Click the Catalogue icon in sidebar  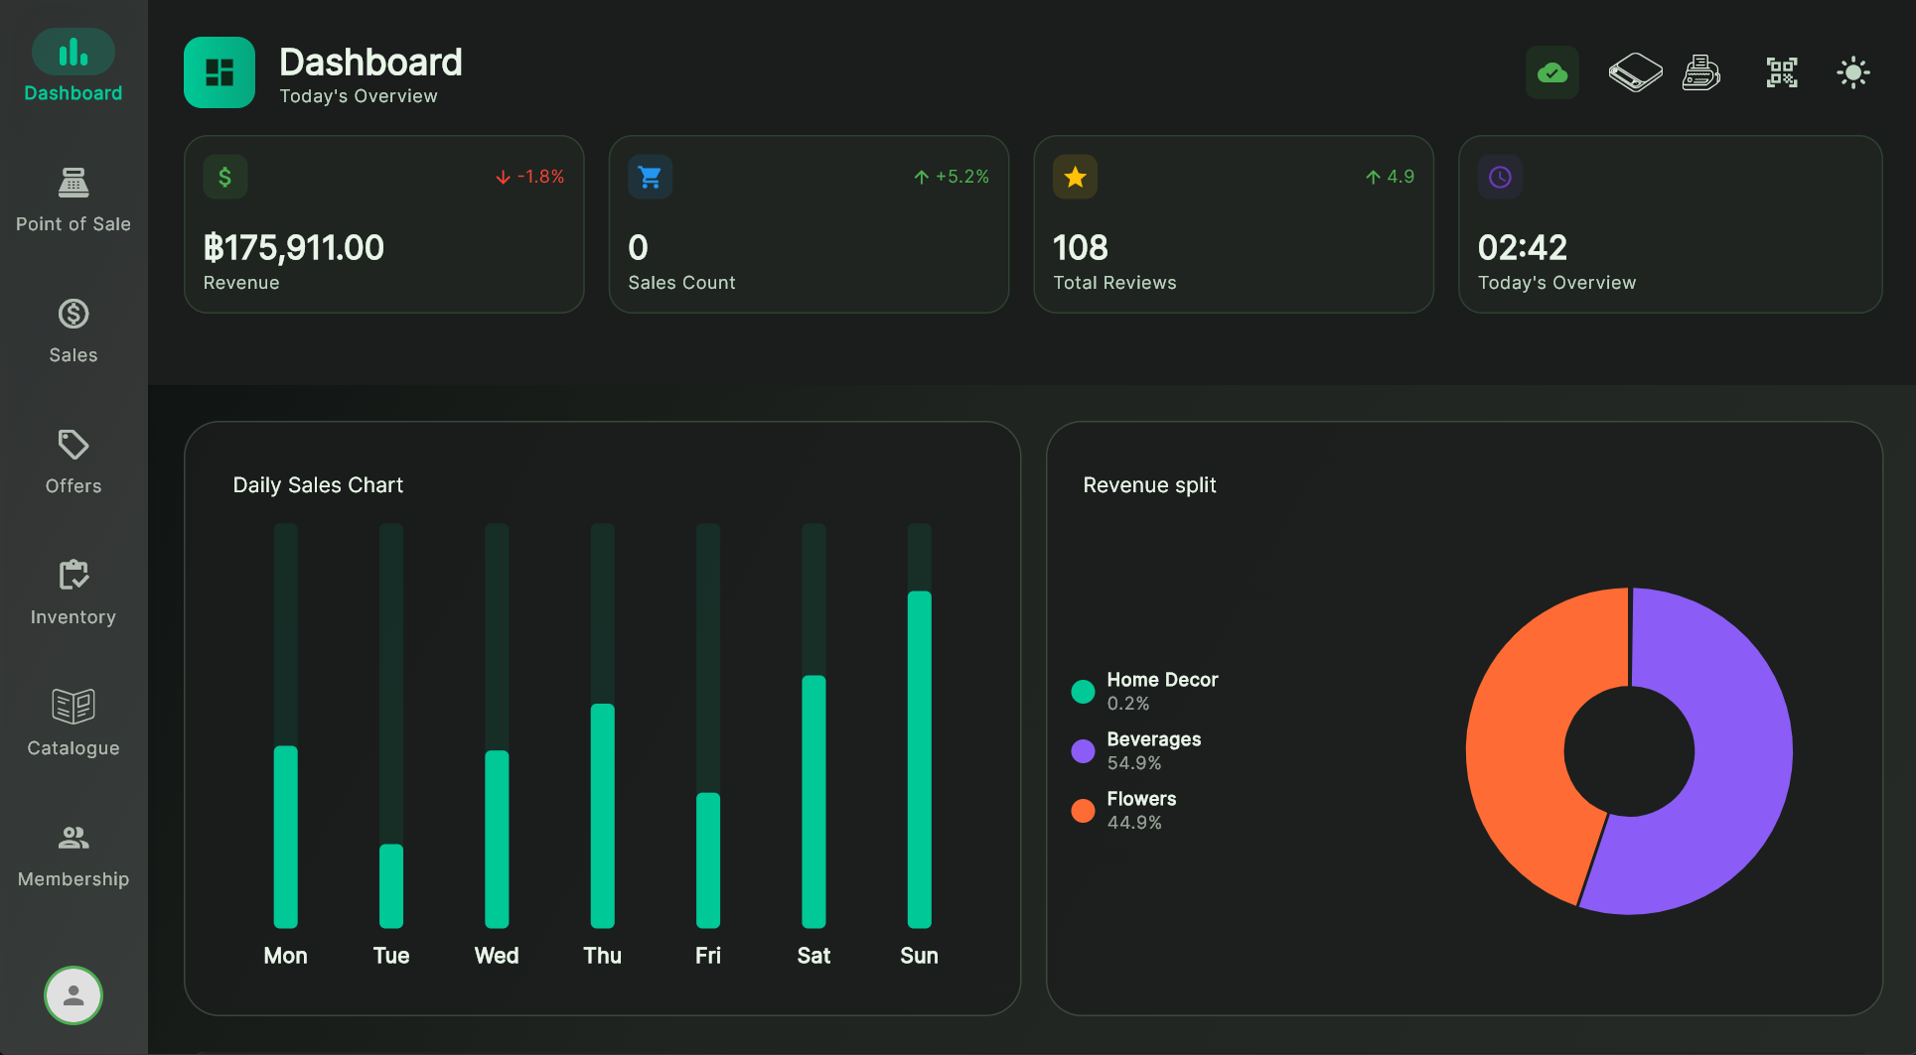pos(73,723)
